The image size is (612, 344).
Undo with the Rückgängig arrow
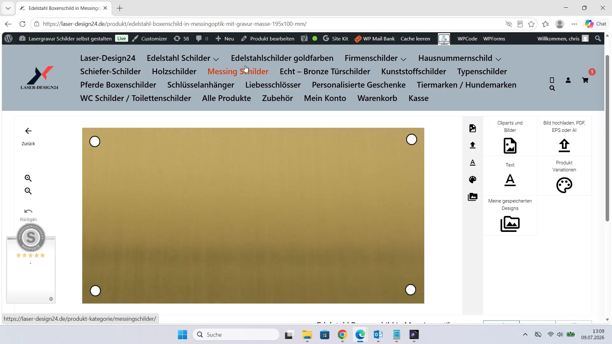click(28, 211)
